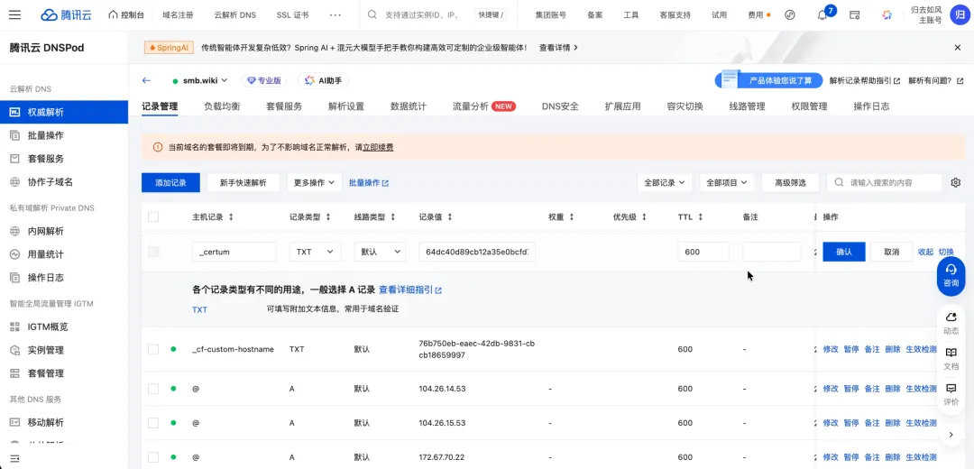Screen dimensions: 974x469
Task: Tick the select-all checkbox in table header
Action: click(x=153, y=217)
